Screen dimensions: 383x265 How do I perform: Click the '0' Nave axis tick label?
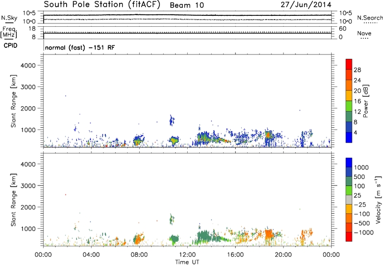click(x=340, y=37)
